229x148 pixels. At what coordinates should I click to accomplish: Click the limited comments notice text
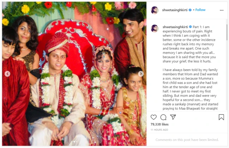coord(187,140)
